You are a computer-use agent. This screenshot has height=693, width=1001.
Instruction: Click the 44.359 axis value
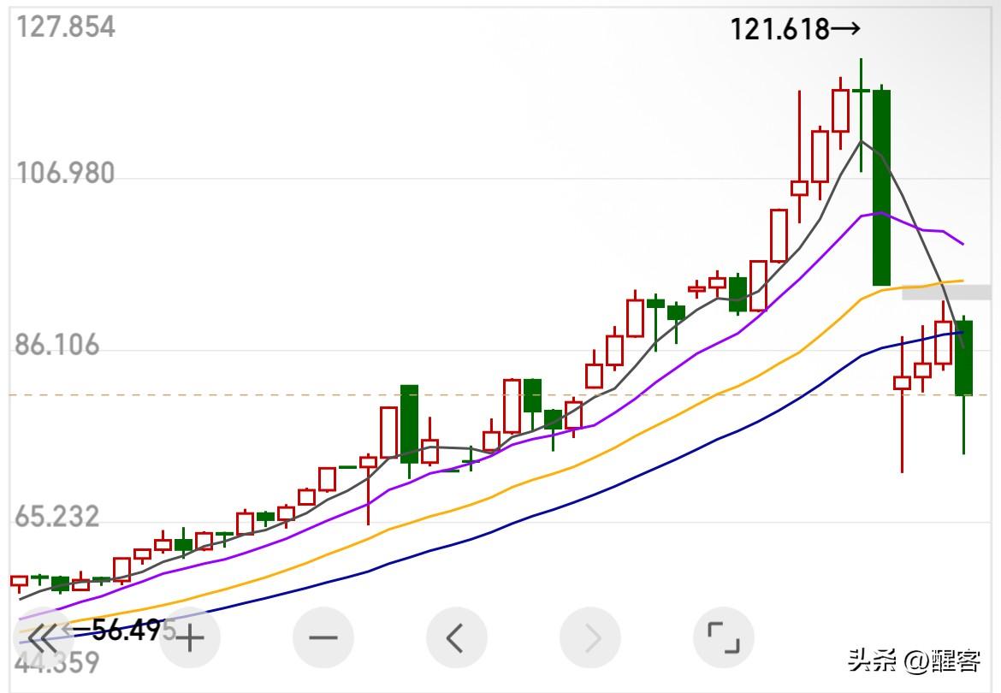[x=57, y=663]
